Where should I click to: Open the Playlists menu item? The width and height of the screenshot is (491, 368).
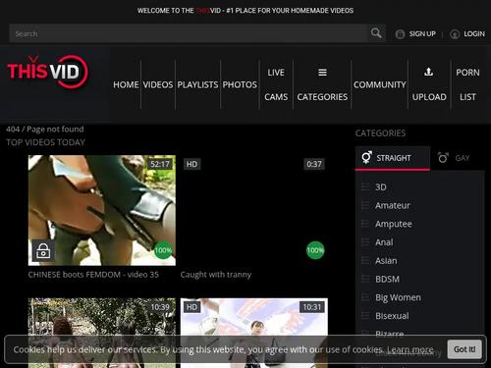(x=197, y=84)
